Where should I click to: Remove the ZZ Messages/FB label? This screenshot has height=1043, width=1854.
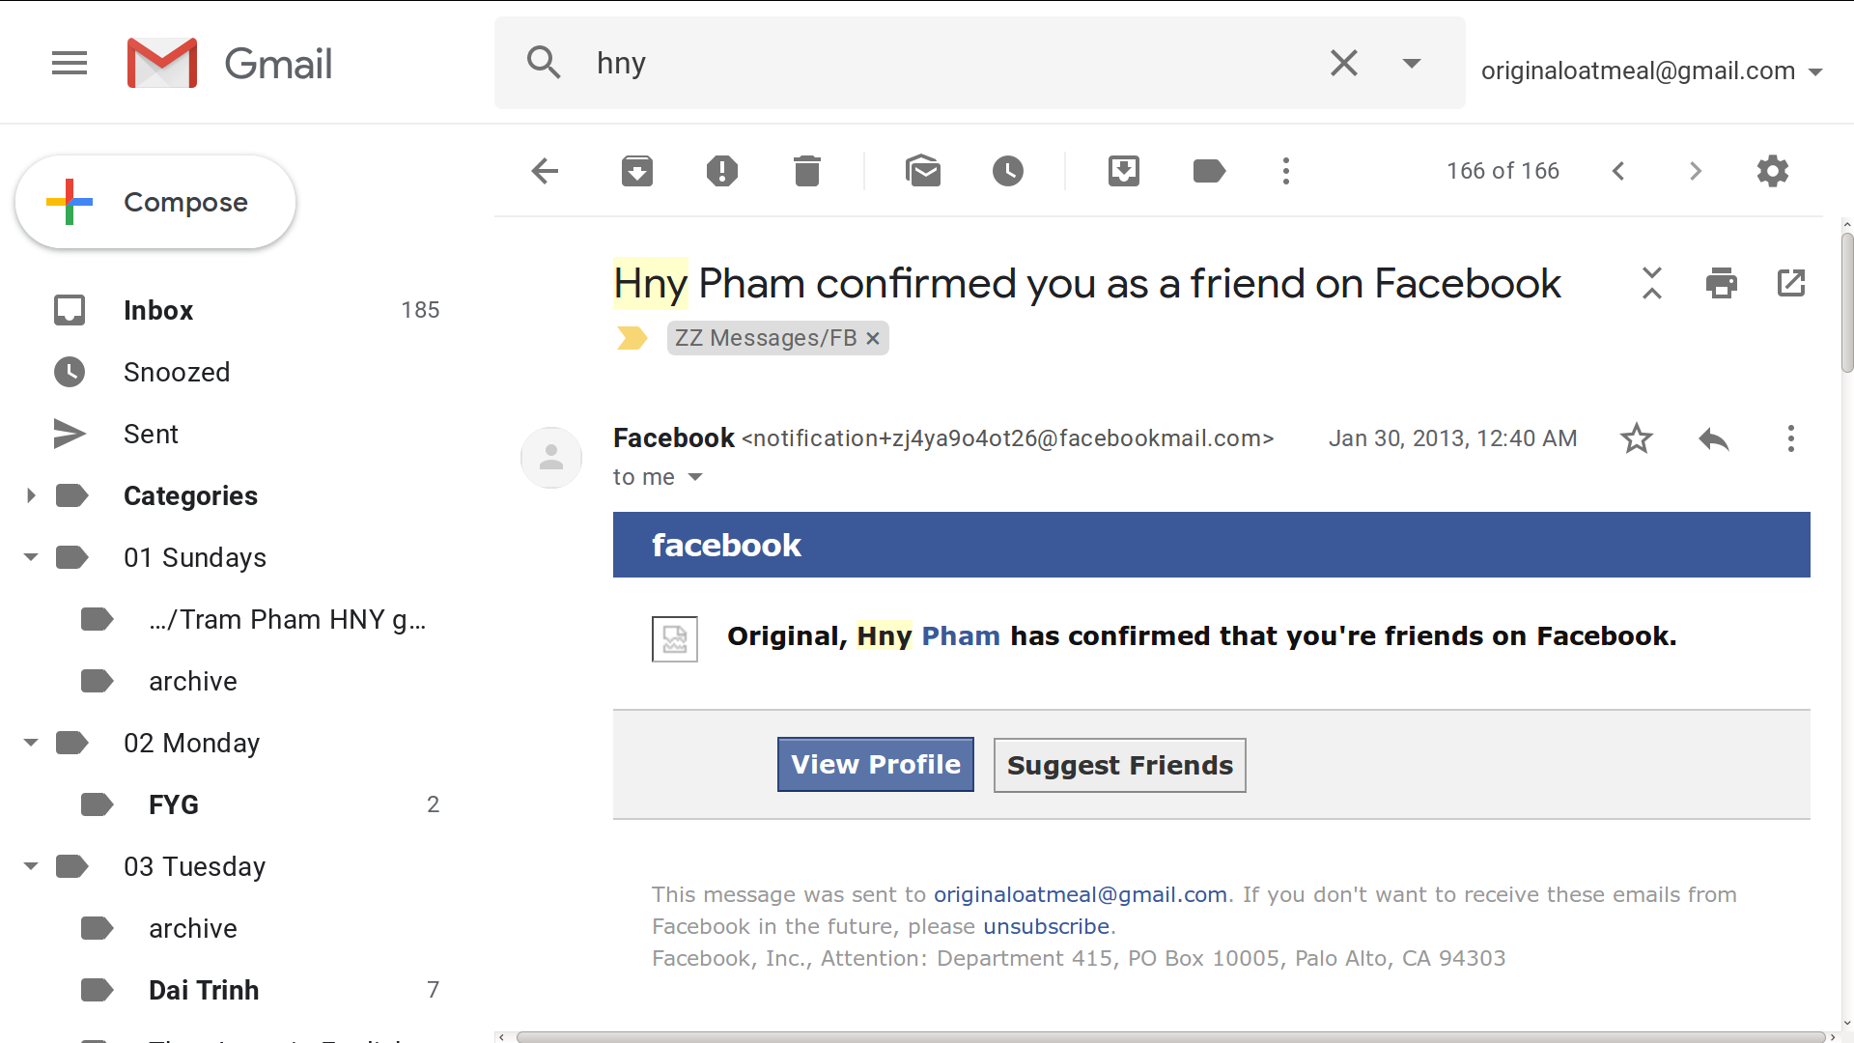tap(872, 338)
